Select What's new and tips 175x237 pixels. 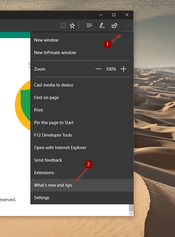point(53,185)
